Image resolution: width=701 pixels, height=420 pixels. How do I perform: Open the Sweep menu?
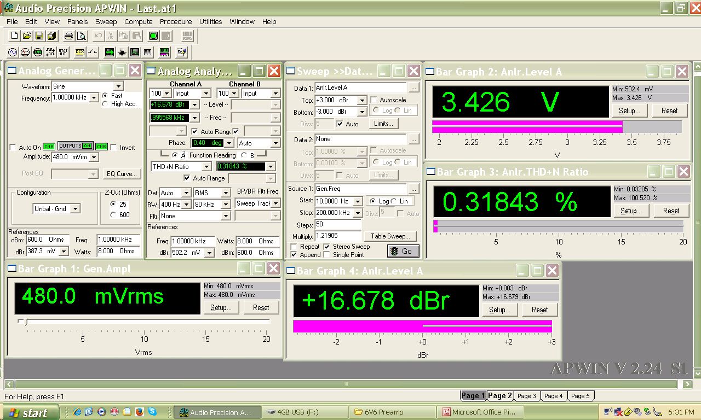[x=106, y=22]
